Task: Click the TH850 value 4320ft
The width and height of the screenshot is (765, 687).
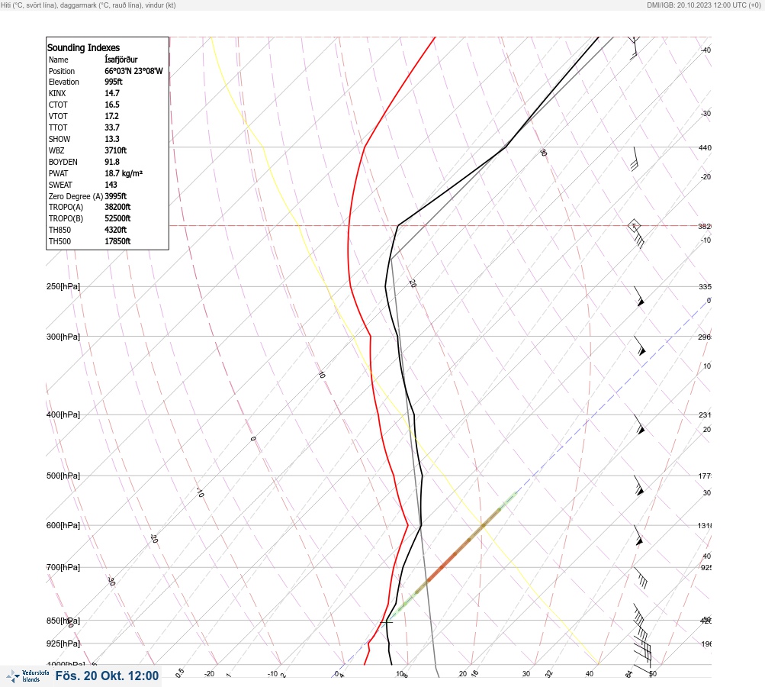Action: 116,230
